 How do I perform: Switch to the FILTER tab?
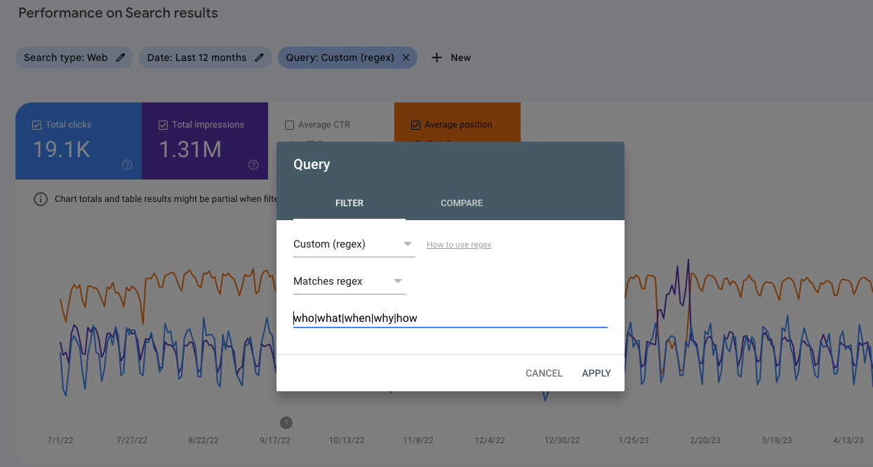coord(349,203)
